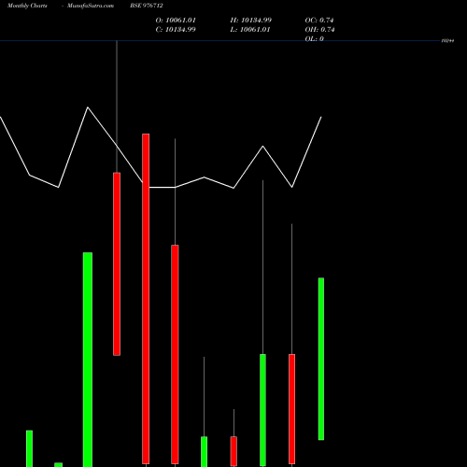Click the MunafaSutra.com label
This screenshot has width=467, height=467.
point(91,6)
